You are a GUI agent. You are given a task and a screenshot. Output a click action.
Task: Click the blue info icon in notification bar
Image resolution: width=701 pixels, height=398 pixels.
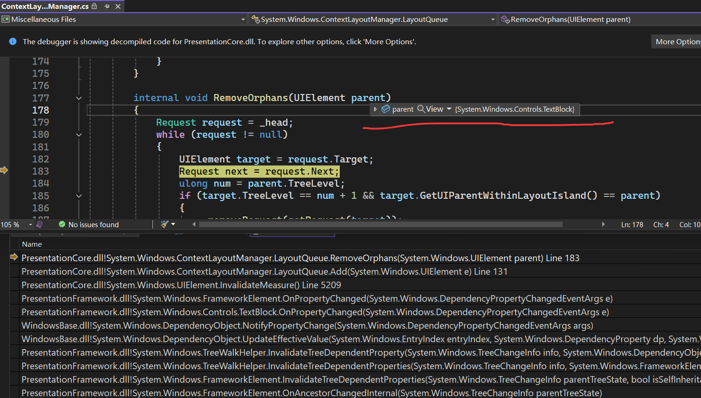pyautogui.click(x=13, y=41)
